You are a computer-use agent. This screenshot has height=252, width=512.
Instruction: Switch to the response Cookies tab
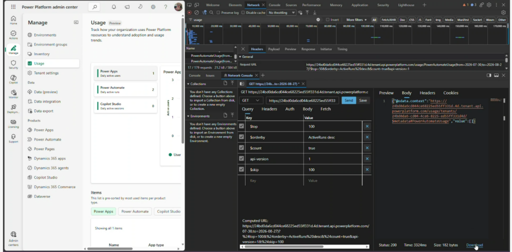point(450,92)
